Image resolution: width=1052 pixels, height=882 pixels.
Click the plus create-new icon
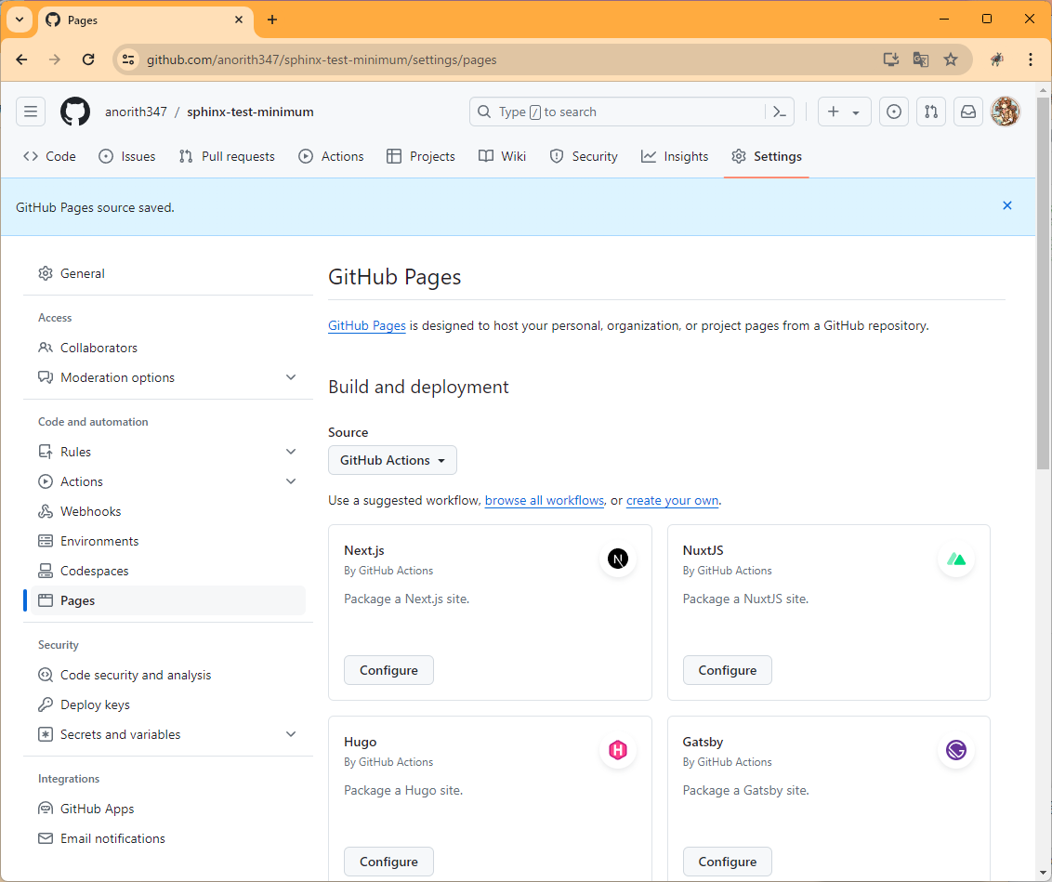point(834,112)
